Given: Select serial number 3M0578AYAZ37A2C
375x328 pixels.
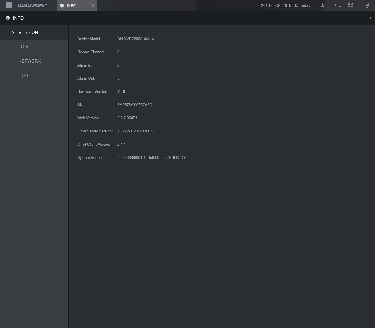Looking at the screenshot, I should [135, 105].
